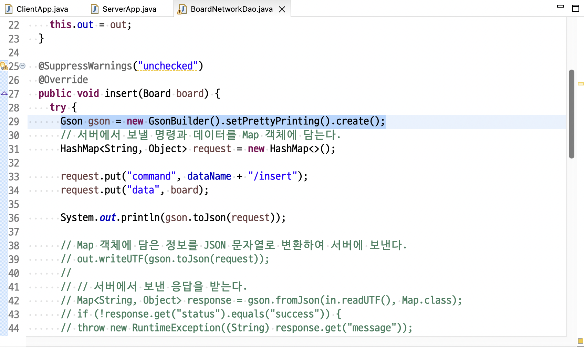The width and height of the screenshot is (584, 348).
Task: Click the commented gson.fromJson line 42
Action: pyautogui.click(x=261, y=300)
